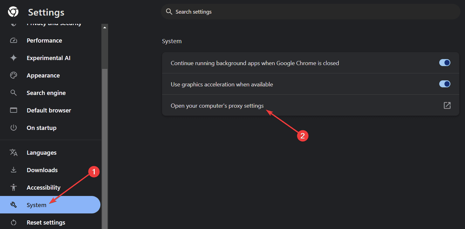
Task: Turn off graphics acceleration toggle
Action: coord(445,84)
